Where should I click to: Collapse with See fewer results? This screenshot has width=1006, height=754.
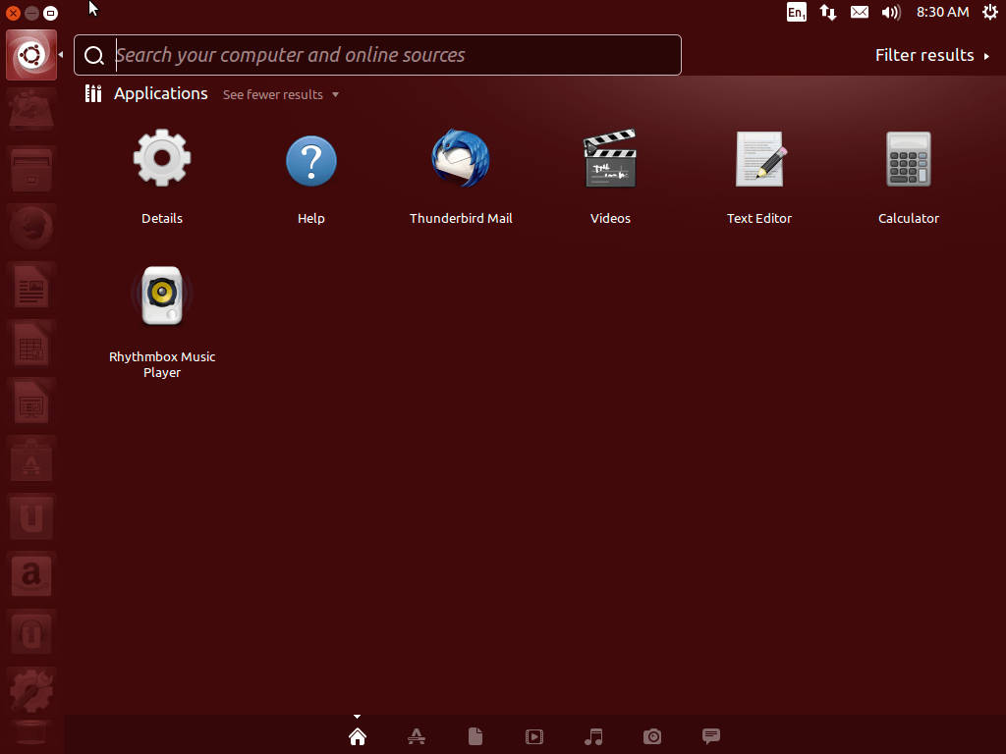280,95
